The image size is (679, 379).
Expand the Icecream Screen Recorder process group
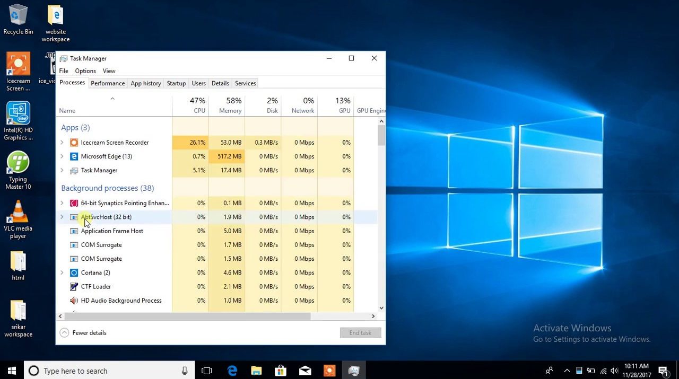click(62, 143)
